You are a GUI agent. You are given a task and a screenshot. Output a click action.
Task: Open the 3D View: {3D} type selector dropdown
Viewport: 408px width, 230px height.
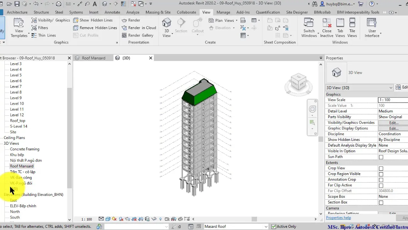tap(359, 88)
